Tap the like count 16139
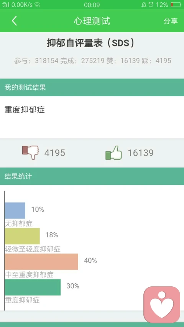Viewport: 184px width, 327px height. (141, 153)
